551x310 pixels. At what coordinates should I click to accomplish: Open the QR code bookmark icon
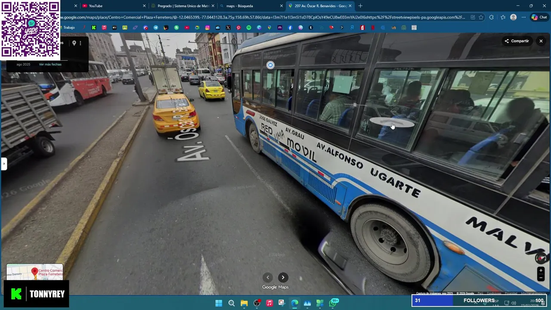[414, 28]
